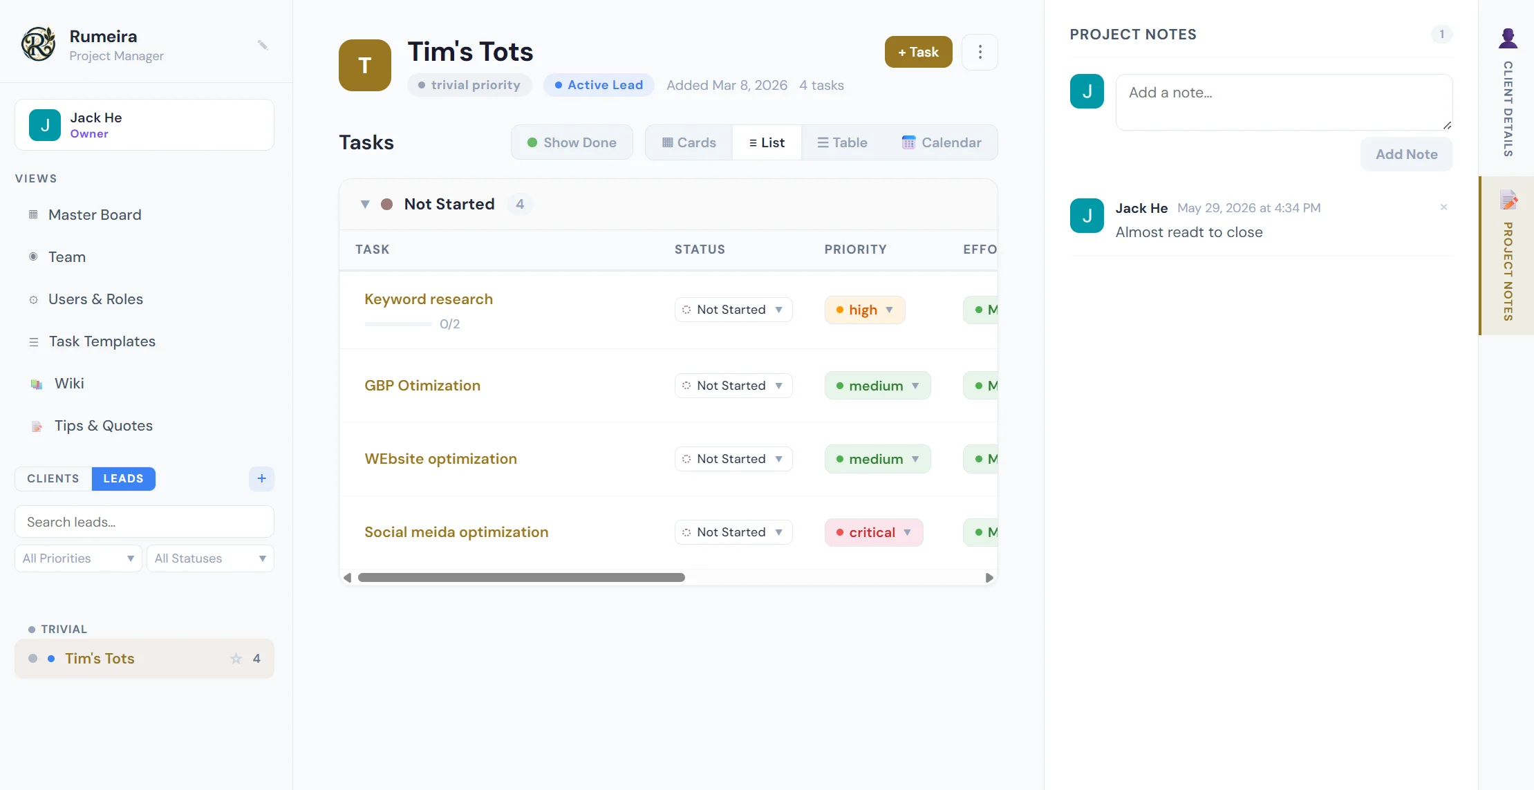Change critical priority of Social meida optimization
Screen dimensions: 1534x790
873,532
